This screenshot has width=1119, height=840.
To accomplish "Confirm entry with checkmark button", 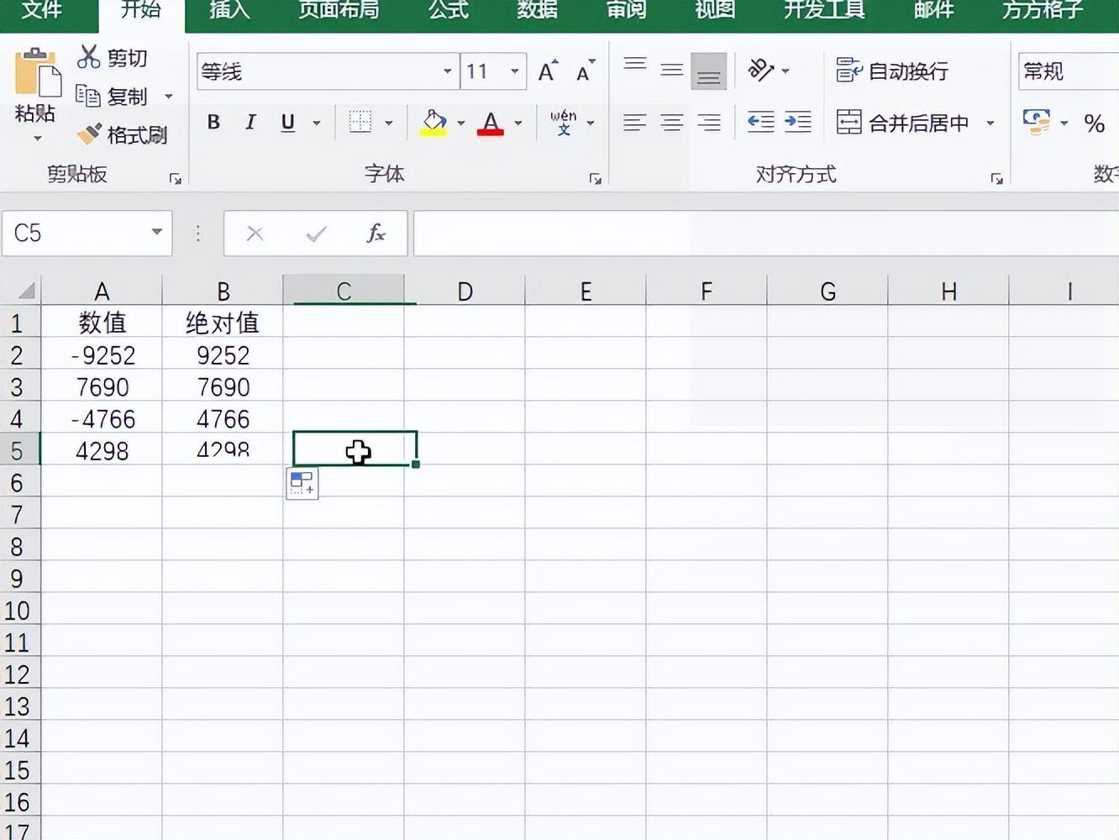I will pos(316,233).
